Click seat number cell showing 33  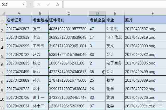(97, 55)
